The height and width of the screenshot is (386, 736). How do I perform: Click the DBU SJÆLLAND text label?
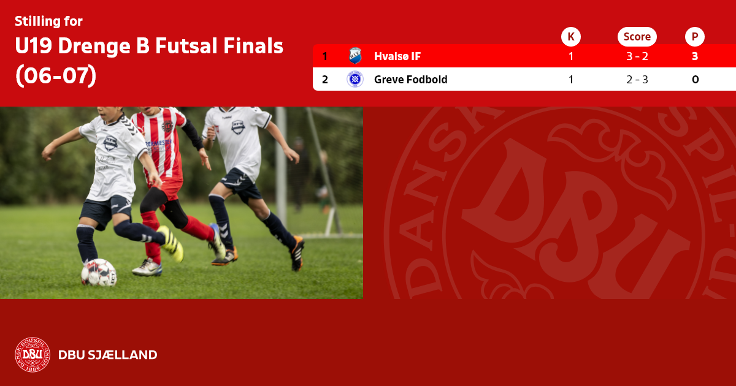coord(107,355)
